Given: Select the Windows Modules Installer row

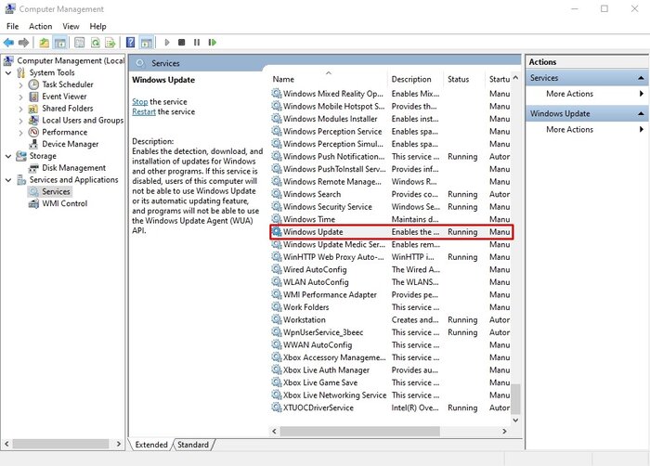Looking at the screenshot, I should (391, 119).
